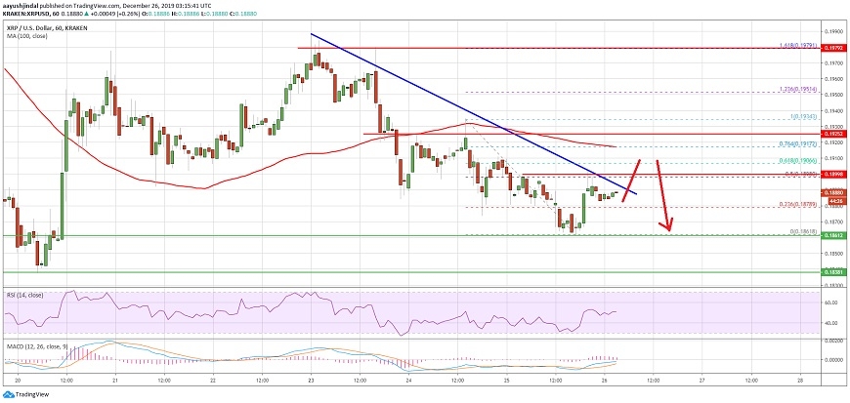Click the '28' date label on time axis

[x=799, y=382]
